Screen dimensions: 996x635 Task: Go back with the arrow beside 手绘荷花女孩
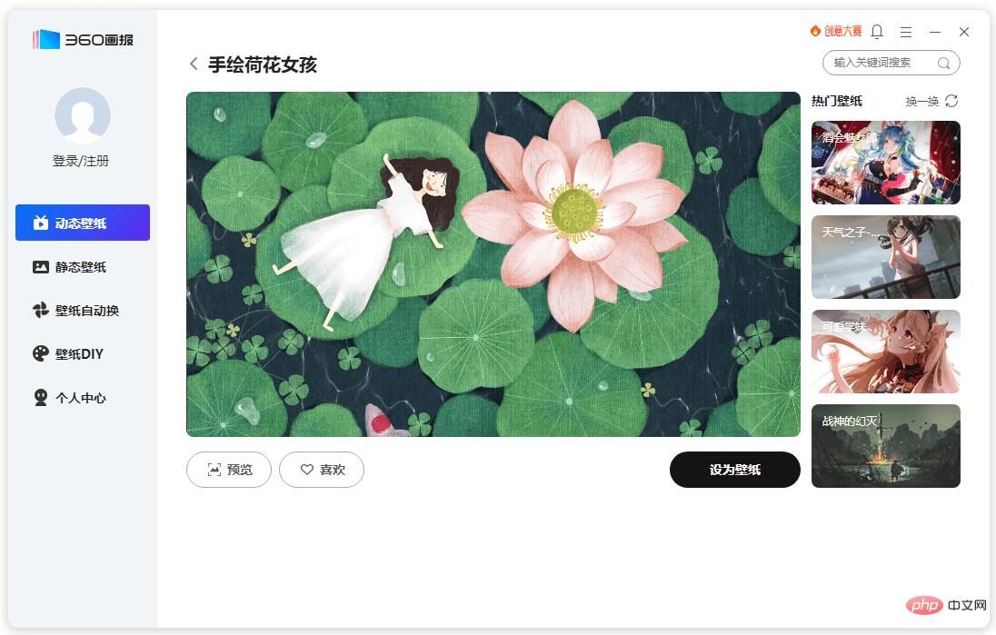pos(194,64)
